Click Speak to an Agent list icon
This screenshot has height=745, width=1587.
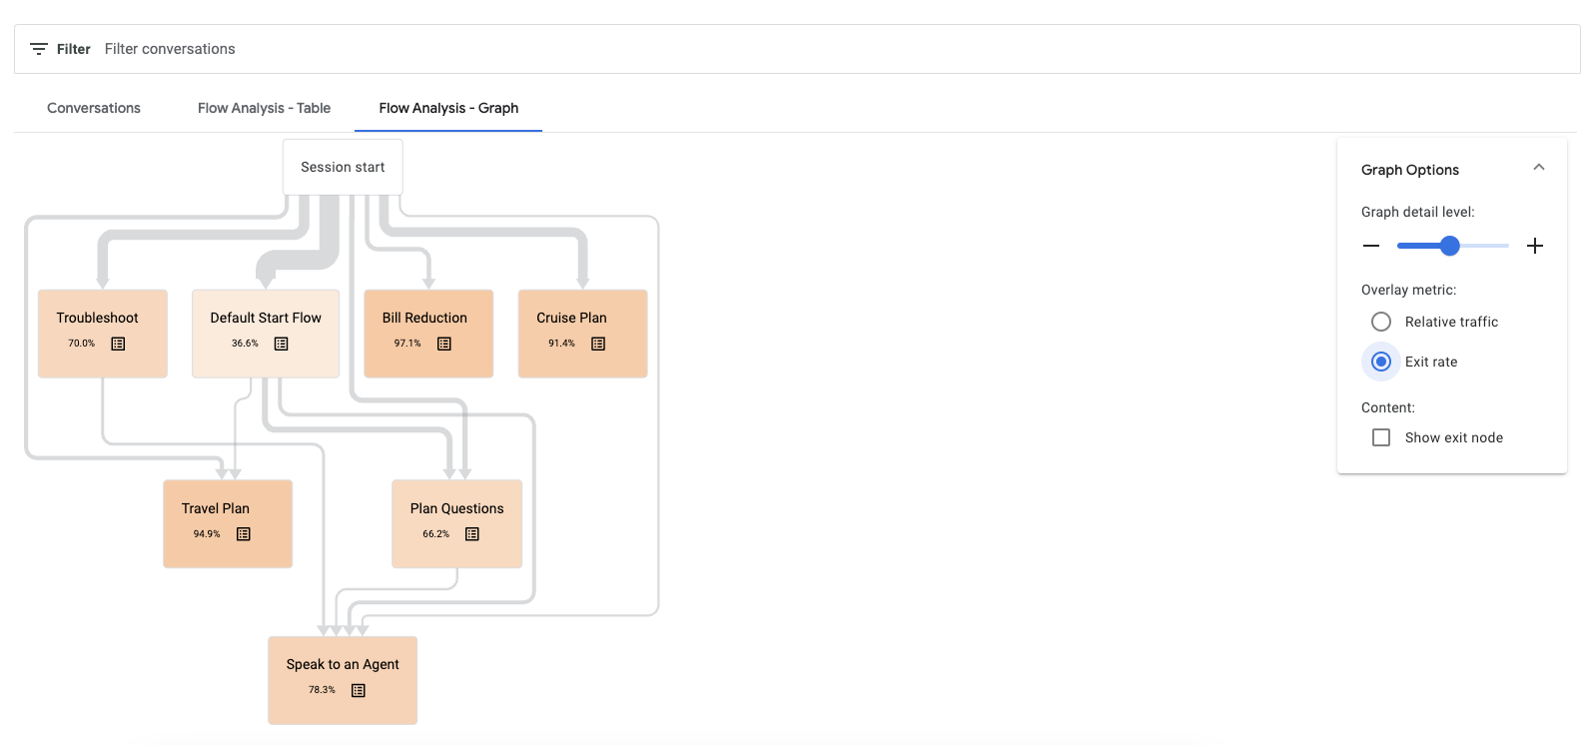click(359, 690)
